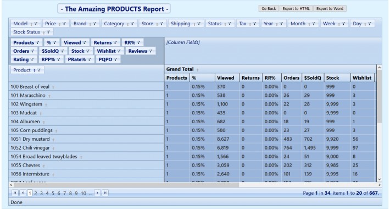Screen dimensions: 390x209
Task: Click the filter icon on Price field
Action: (x=64, y=24)
